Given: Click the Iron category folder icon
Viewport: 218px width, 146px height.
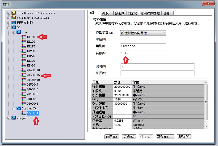Looking at the screenshot, I should [x=19, y=32].
